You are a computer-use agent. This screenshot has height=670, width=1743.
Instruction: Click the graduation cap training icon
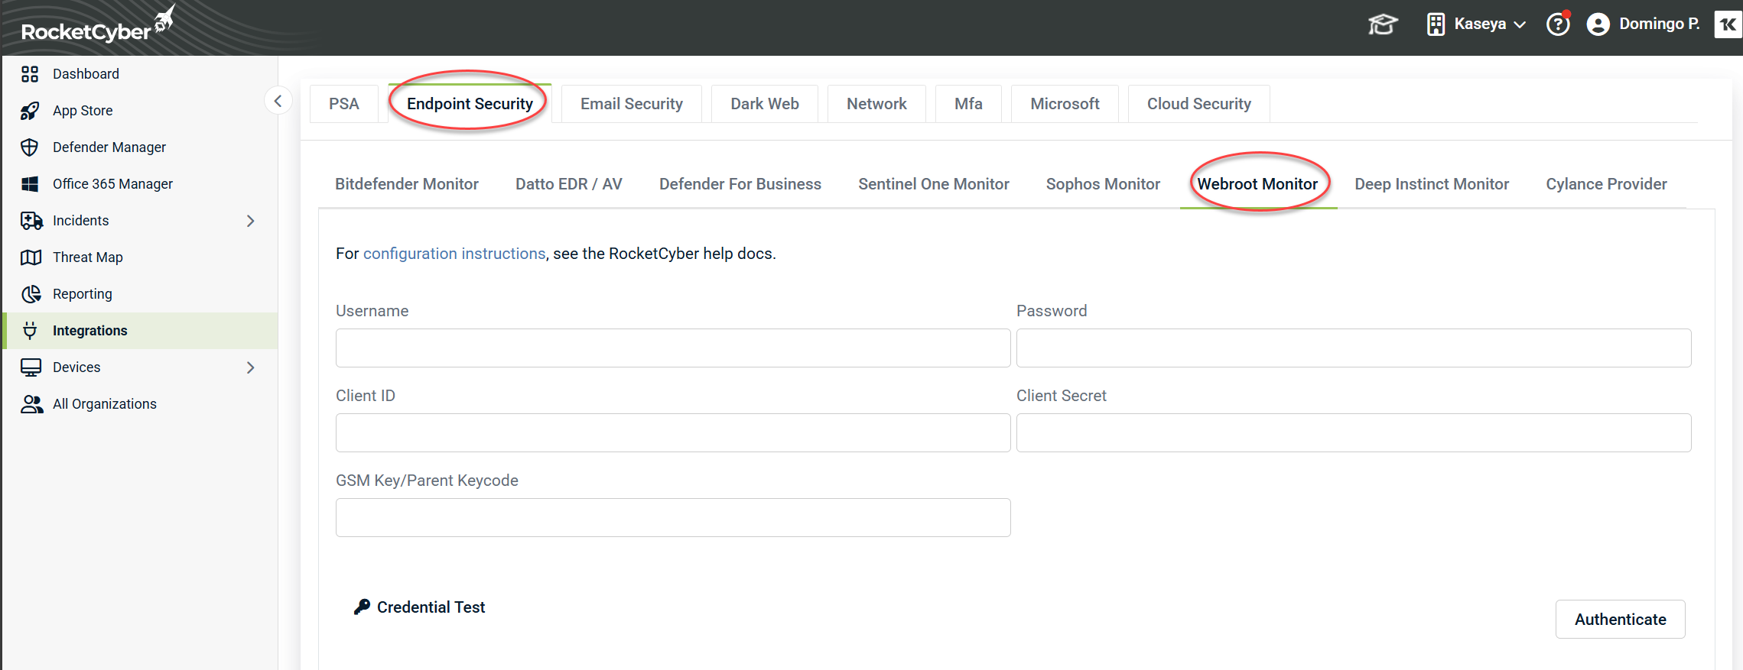coord(1382,24)
